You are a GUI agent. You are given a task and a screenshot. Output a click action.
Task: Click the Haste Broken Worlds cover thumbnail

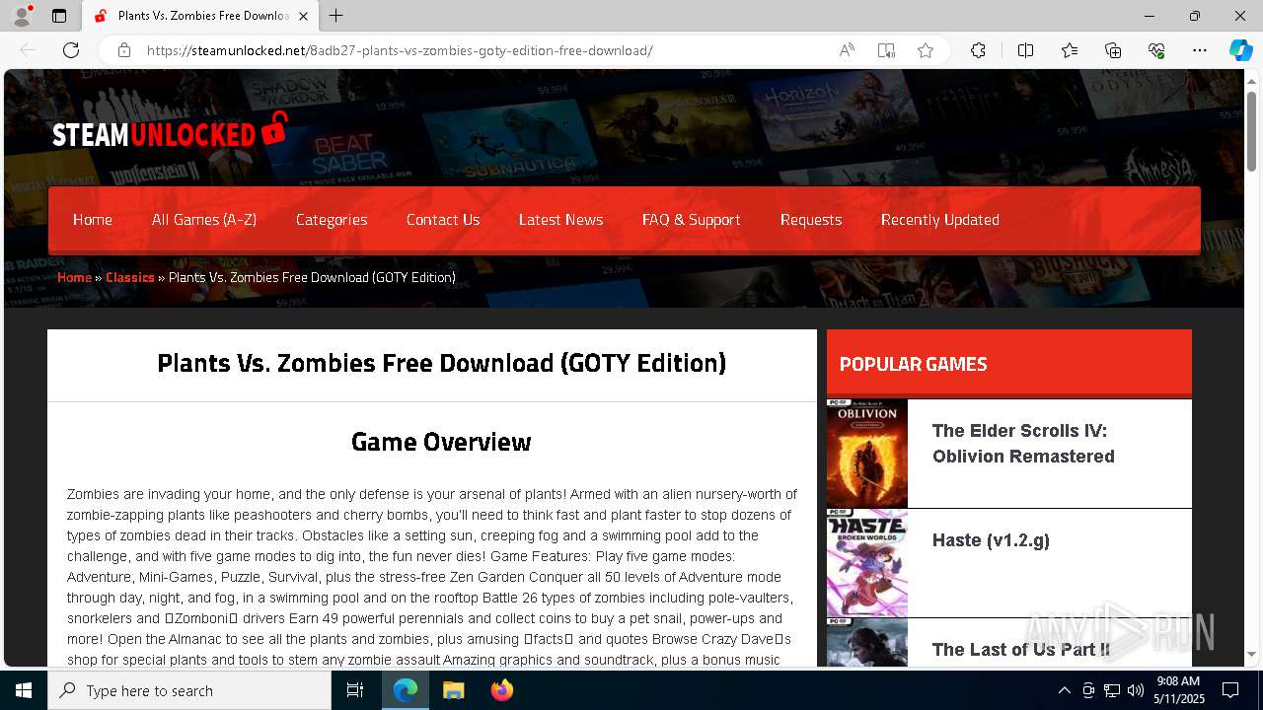[867, 563]
